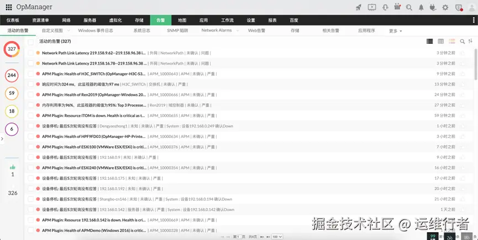This screenshot has width=478, height=240.
Task: Check the Dengyaozhong1 device down alarm
Action: (x=30, y=126)
